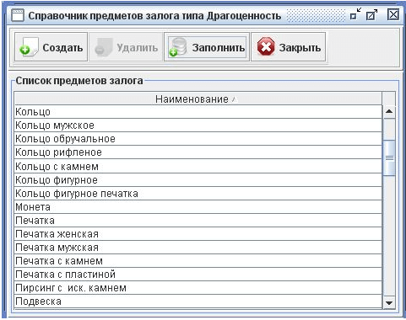Sort list by Наименование column header
The height and width of the screenshot is (320, 406).
pos(198,99)
